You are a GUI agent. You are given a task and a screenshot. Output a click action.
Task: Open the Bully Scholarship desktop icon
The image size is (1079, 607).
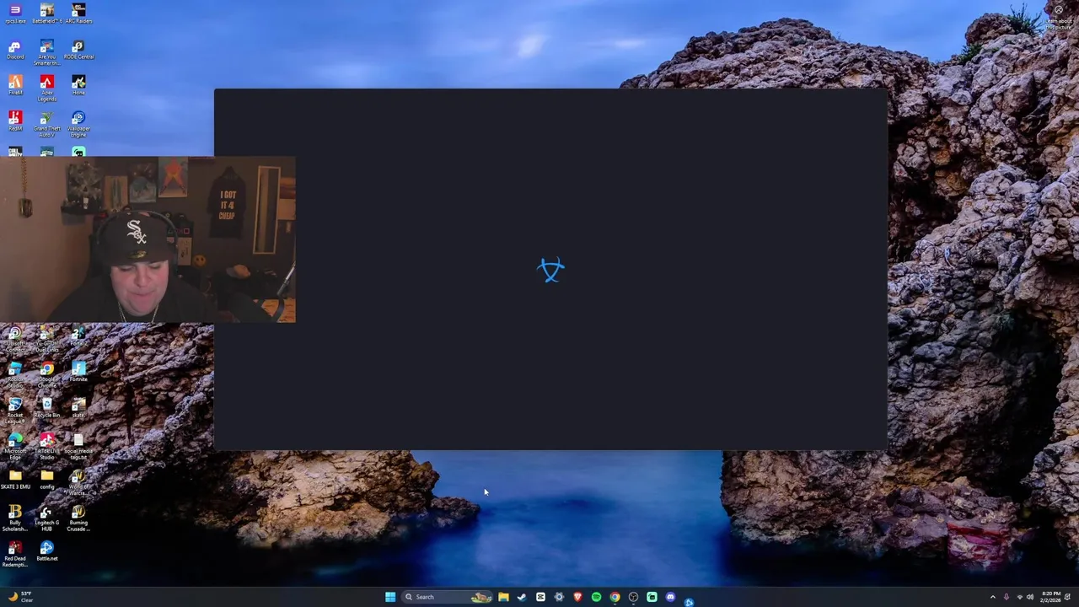click(15, 518)
